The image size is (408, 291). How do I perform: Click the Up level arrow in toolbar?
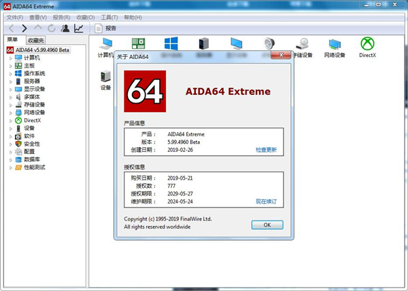click(x=38, y=28)
